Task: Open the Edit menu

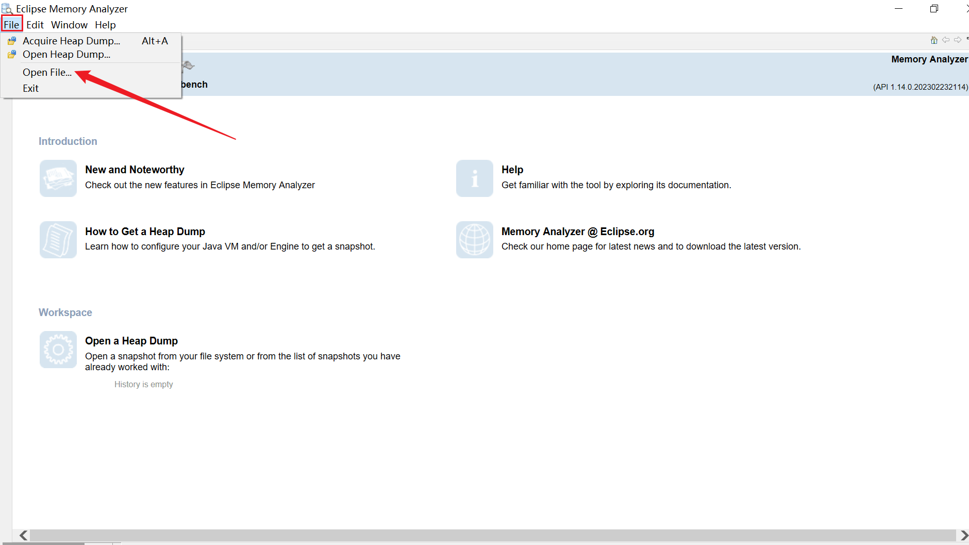Action: point(35,25)
